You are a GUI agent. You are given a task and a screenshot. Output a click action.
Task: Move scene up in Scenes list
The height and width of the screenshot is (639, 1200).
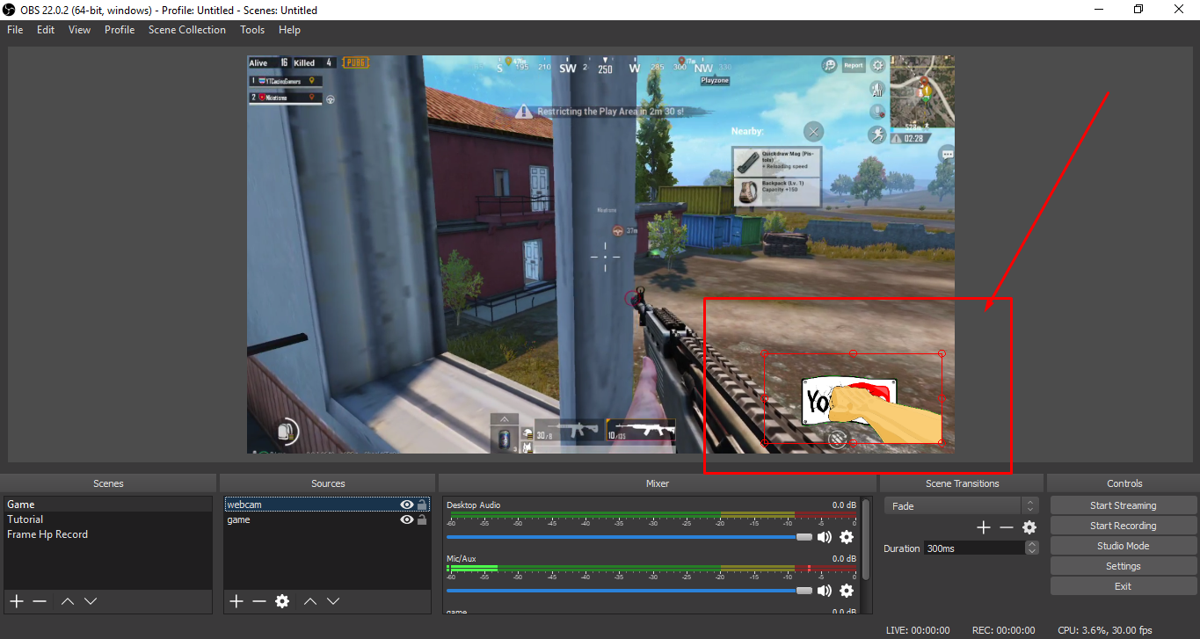point(68,601)
